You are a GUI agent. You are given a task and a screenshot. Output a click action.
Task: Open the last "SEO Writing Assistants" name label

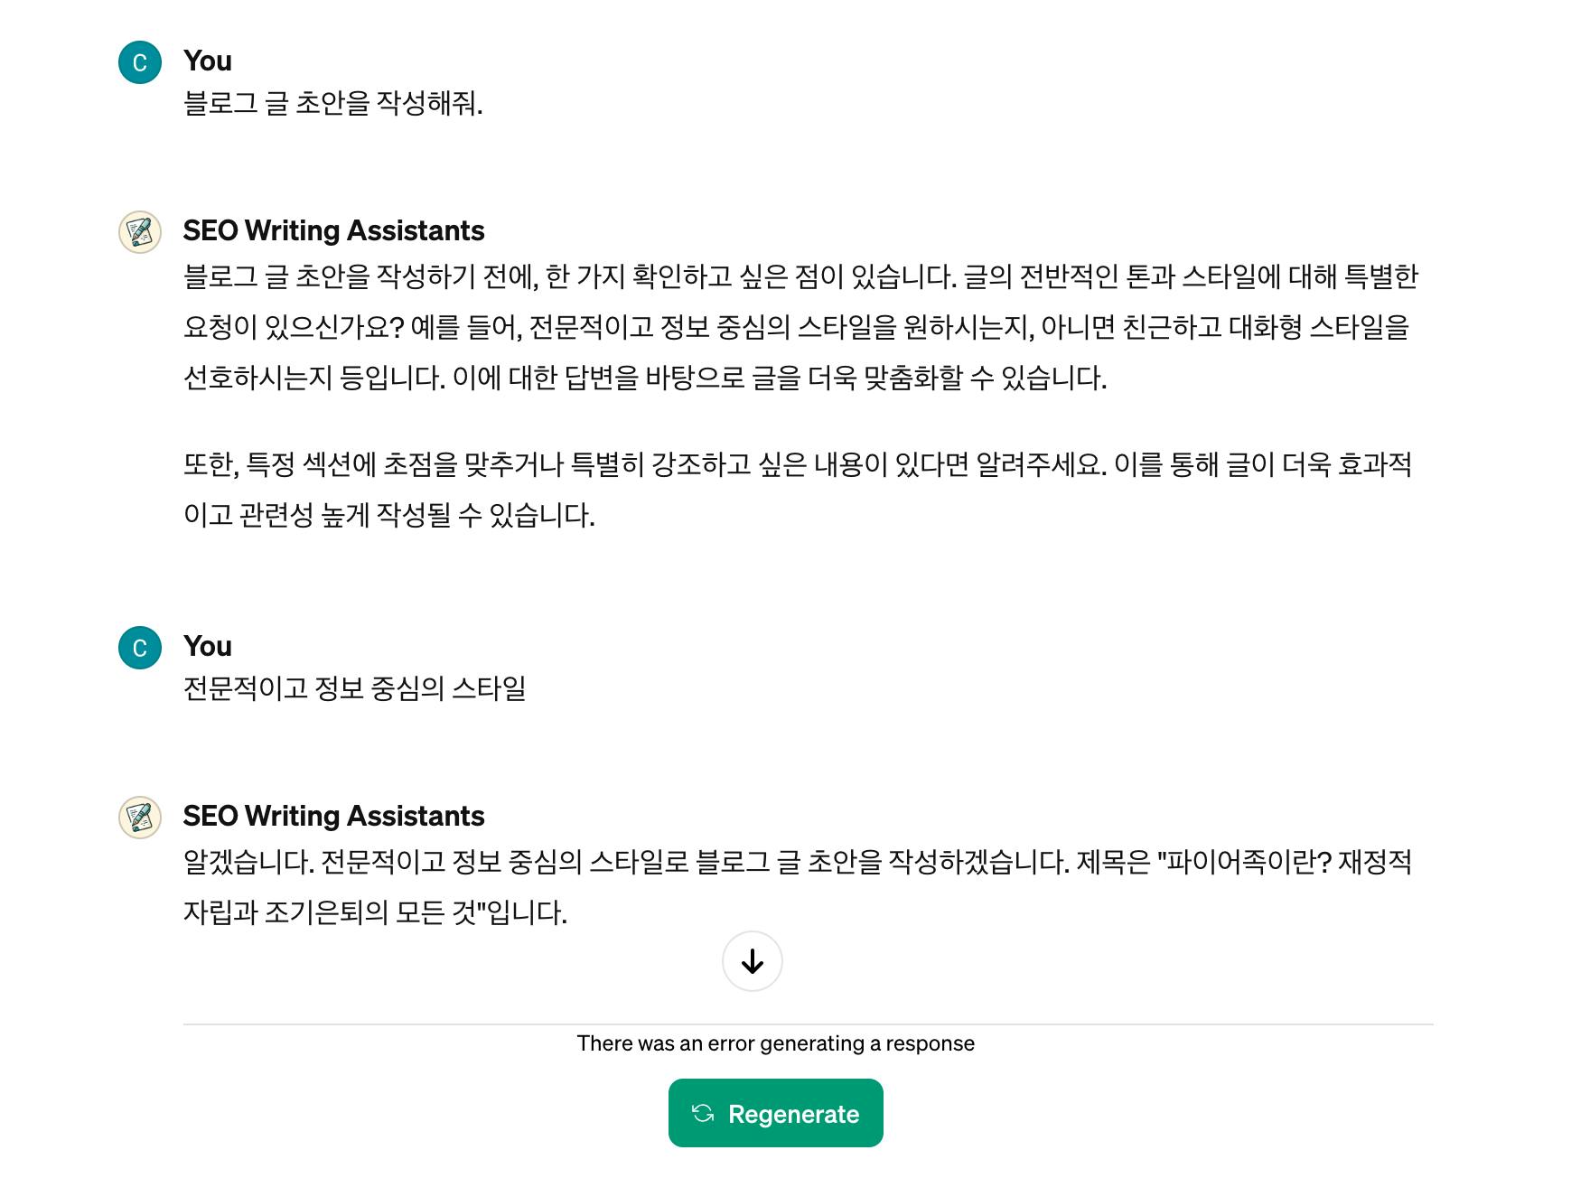click(333, 816)
